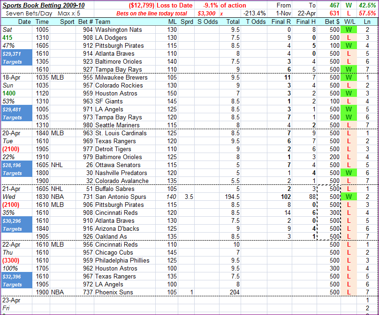This screenshot has width=379, height=315.
Task: Select the 'Seven Bets/Day' cell
Action: pos(29,13)
